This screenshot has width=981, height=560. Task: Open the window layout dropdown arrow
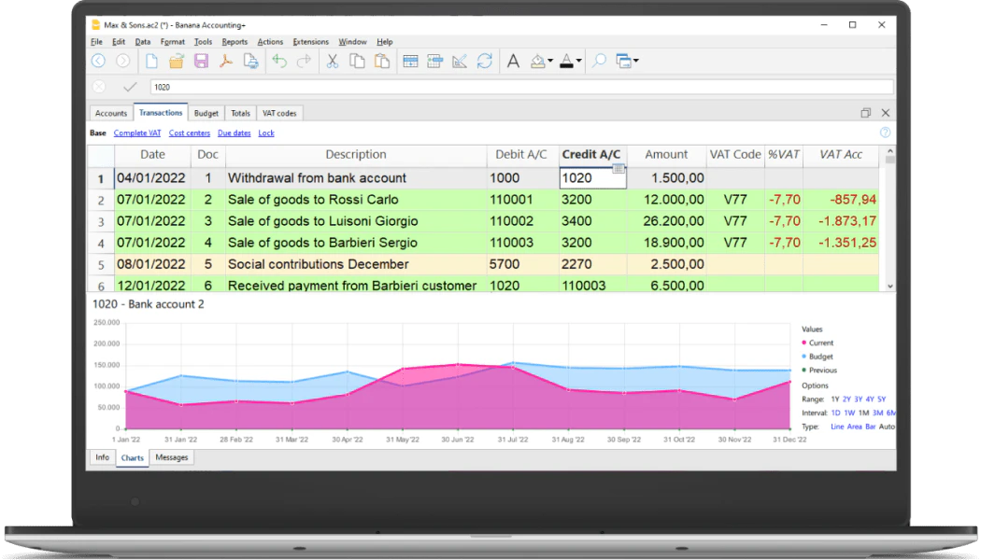tap(636, 61)
